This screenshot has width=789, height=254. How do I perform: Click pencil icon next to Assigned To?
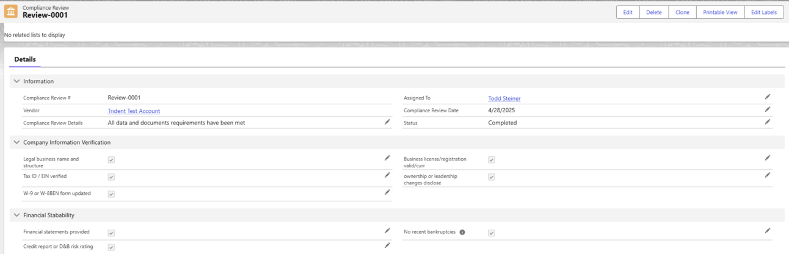(x=768, y=96)
